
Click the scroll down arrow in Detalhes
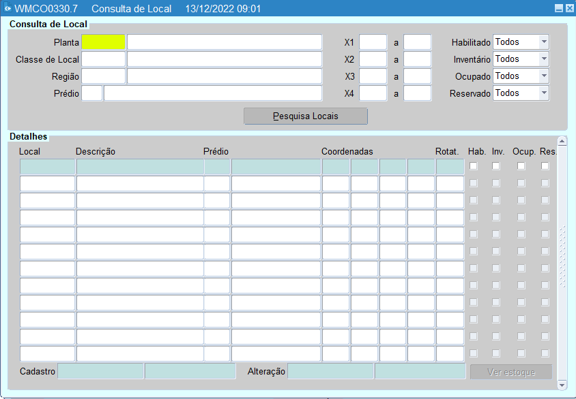(562, 385)
